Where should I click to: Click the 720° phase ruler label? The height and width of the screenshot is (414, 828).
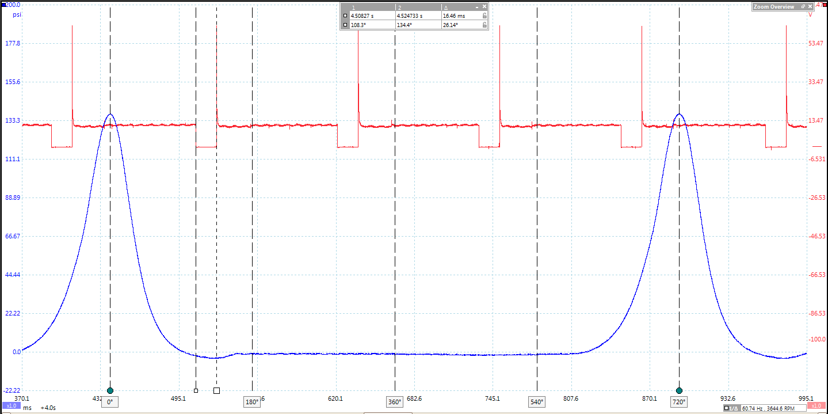tap(679, 402)
